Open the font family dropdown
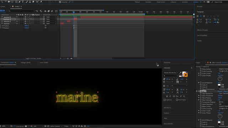 (x=171, y=73)
